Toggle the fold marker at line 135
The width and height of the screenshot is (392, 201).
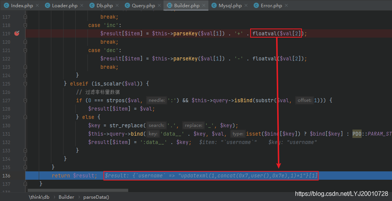(x=25, y=167)
